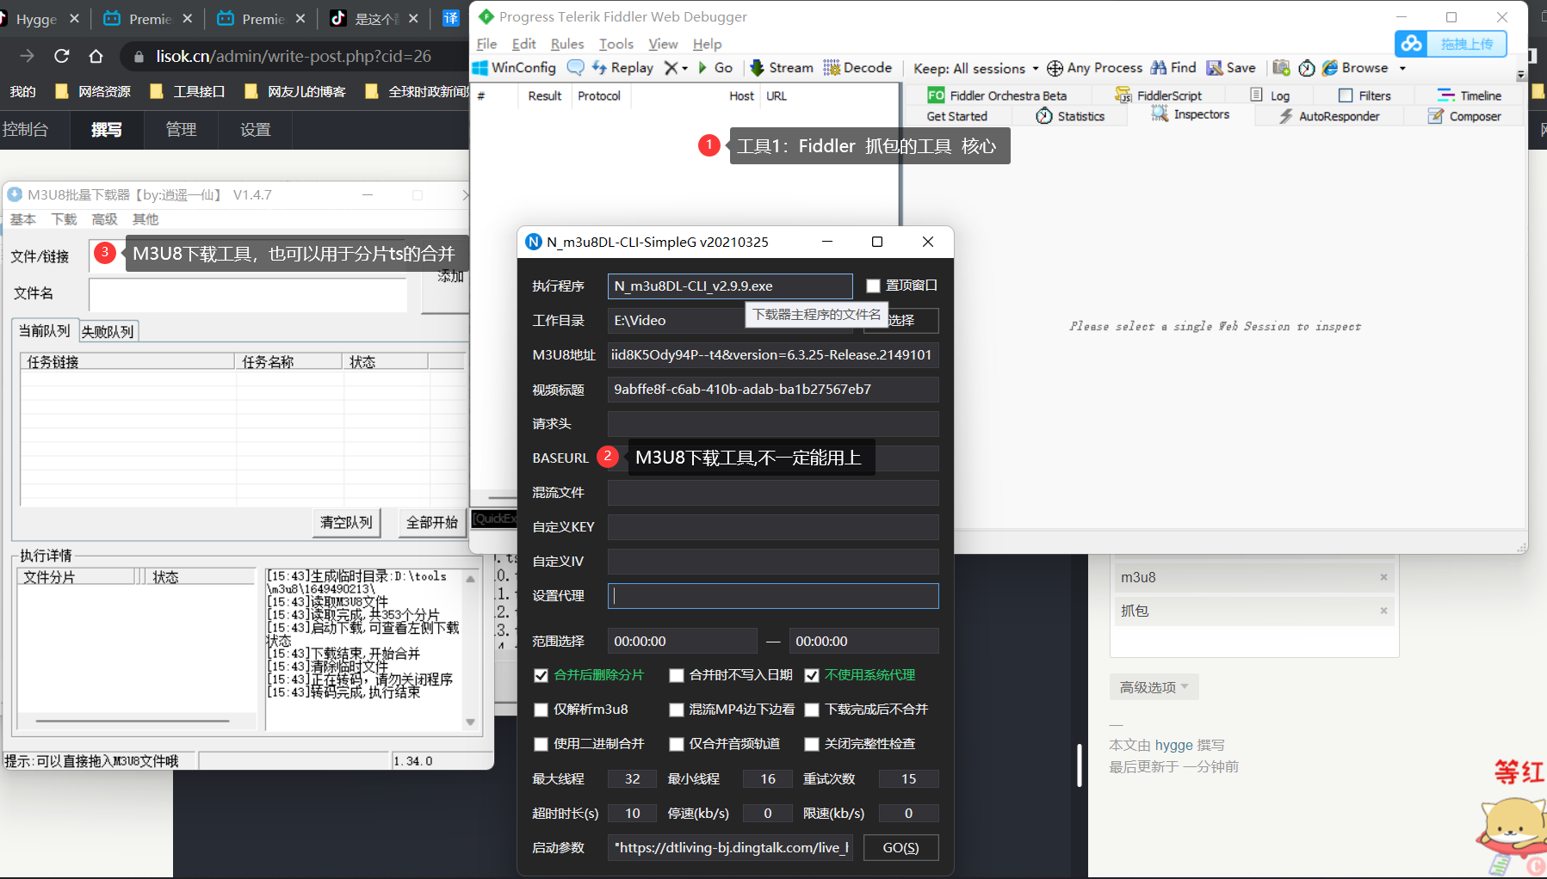Uncheck 不使用系统代理 checkbox
This screenshot has height=879, width=1547.
(x=812, y=675)
